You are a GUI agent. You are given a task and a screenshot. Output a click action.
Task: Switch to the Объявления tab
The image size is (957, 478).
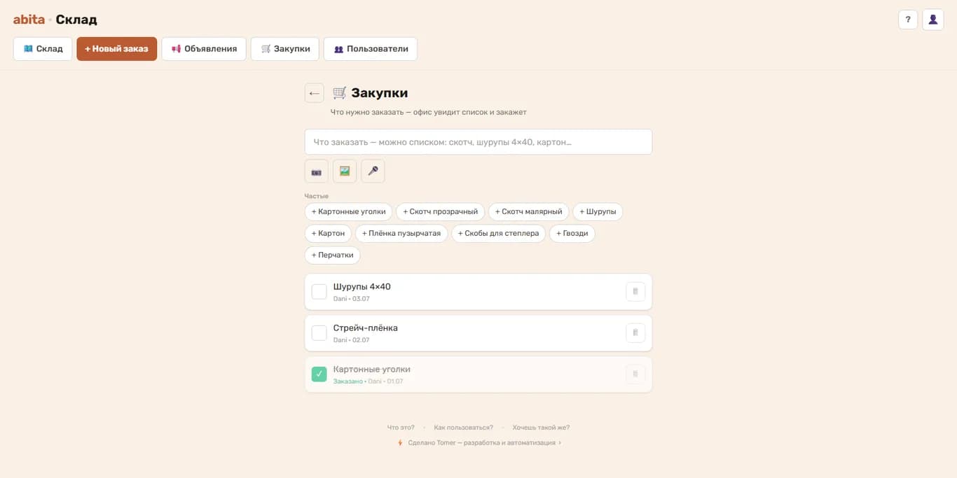[204, 49]
